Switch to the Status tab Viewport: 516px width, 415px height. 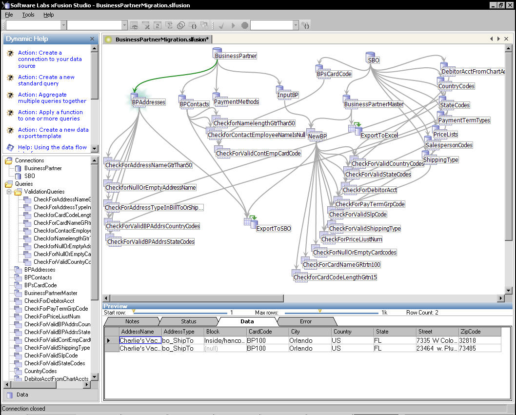point(189,321)
